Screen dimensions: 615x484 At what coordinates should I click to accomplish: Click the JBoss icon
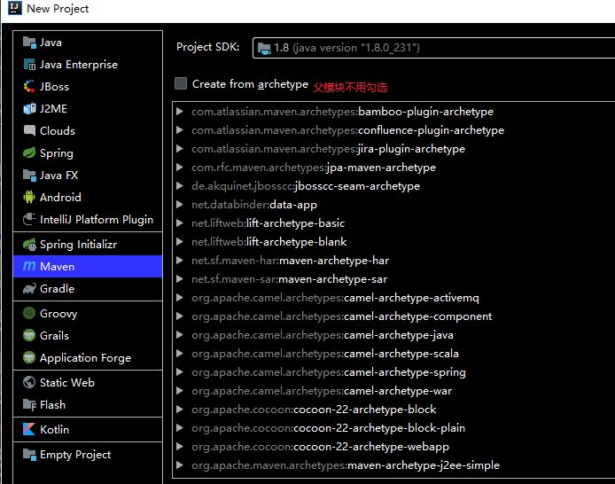(29, 86)
